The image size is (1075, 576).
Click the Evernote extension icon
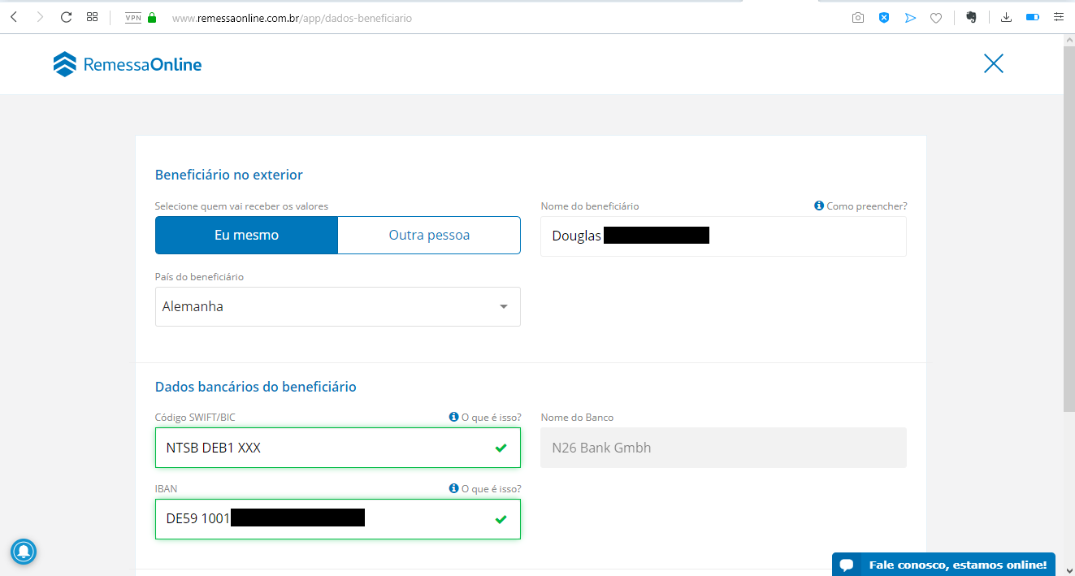click(x=970, y=17)
